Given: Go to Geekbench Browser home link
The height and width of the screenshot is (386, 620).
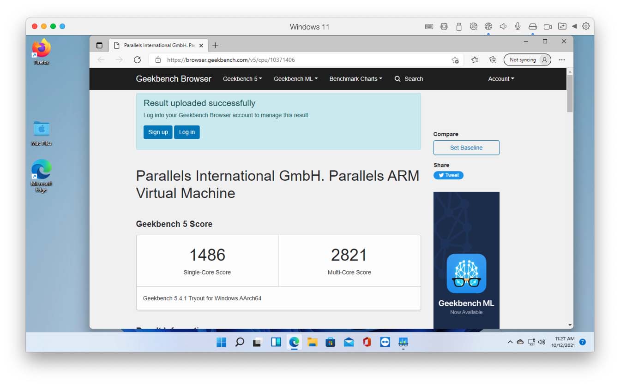Looking at the screenshot, I should 174,79.
